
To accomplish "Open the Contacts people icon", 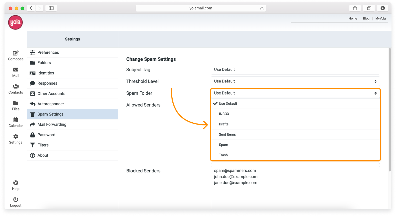I will coord(15,86).
